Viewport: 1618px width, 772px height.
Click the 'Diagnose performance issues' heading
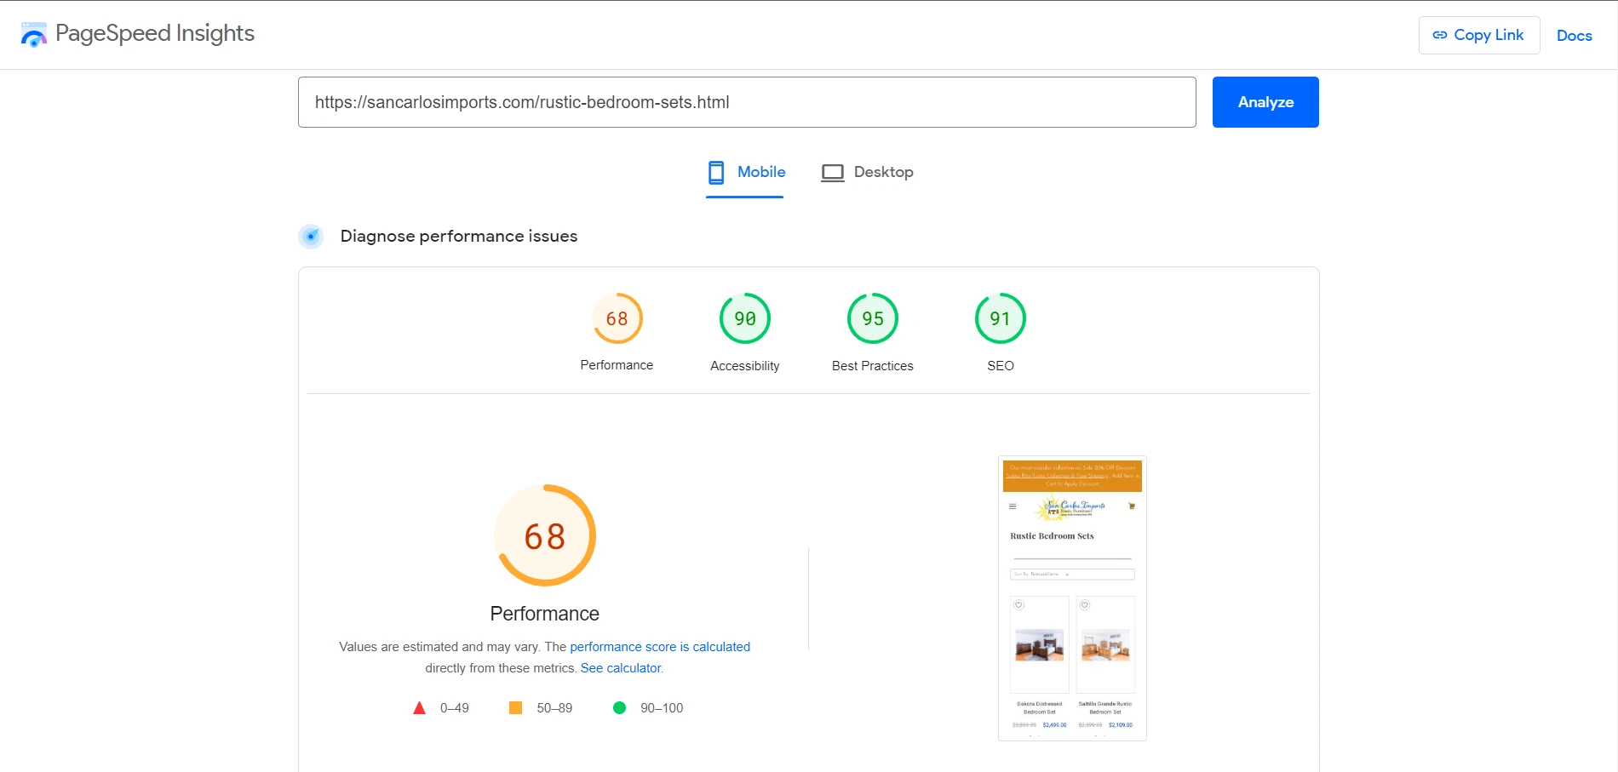459,236
